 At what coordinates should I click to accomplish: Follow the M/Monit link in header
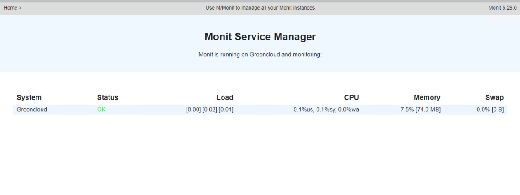[x=225, y=8]
